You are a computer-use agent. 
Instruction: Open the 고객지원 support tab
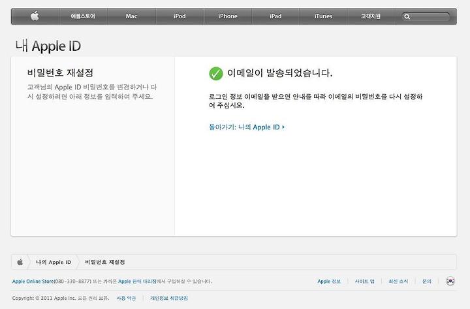(371, 16)
